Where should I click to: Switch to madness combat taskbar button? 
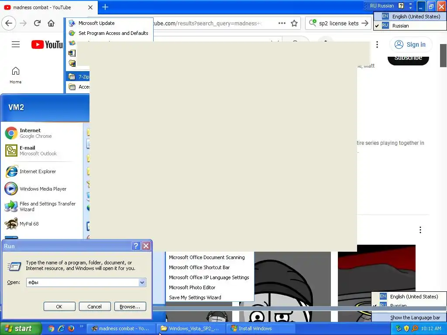(x=120, y=328)
